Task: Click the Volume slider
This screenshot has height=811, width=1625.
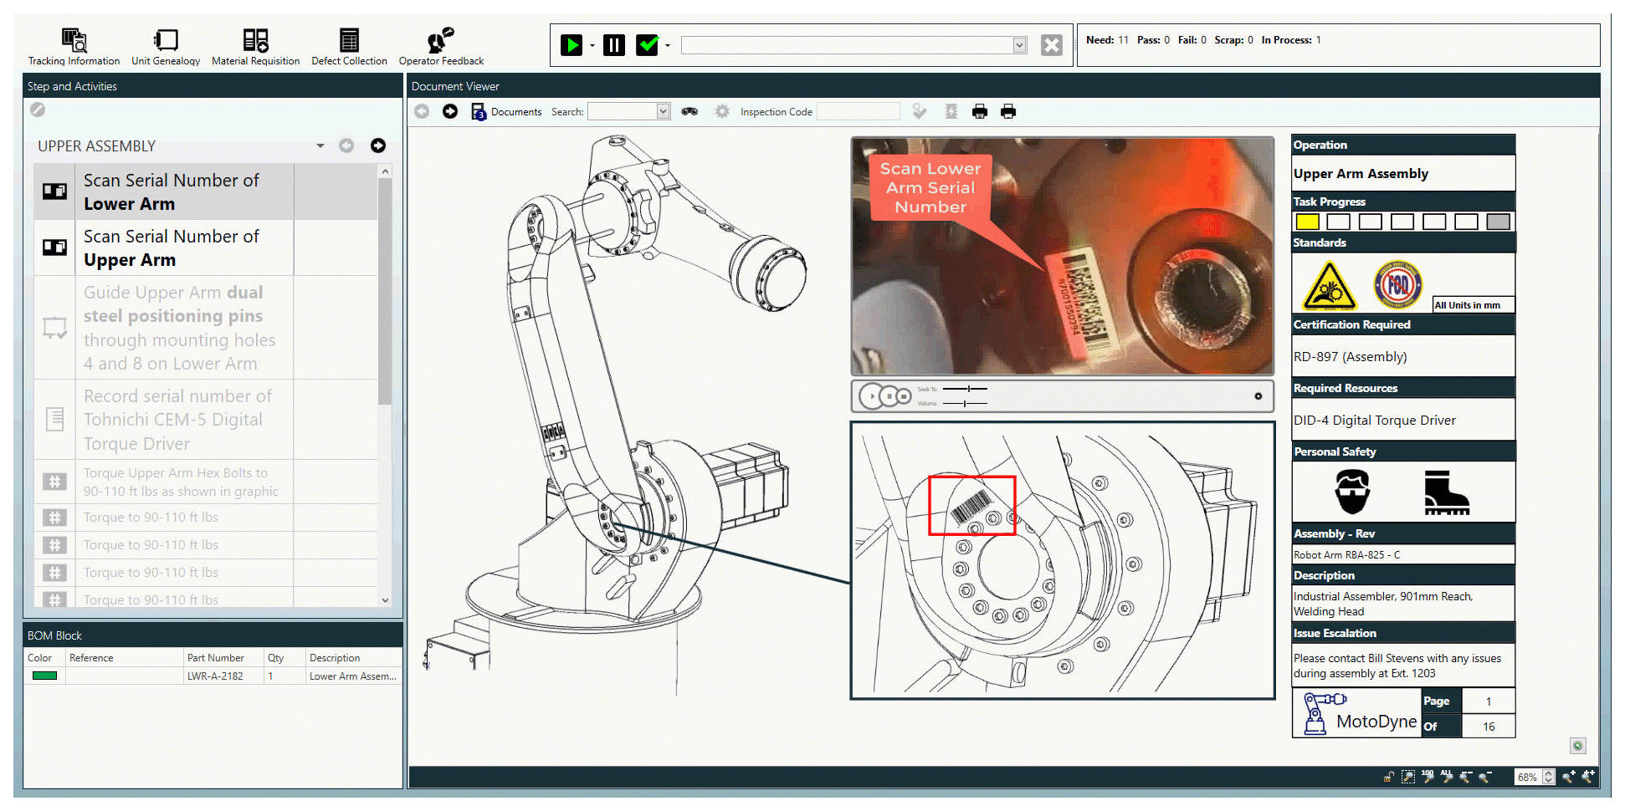Action: point(965,404)
